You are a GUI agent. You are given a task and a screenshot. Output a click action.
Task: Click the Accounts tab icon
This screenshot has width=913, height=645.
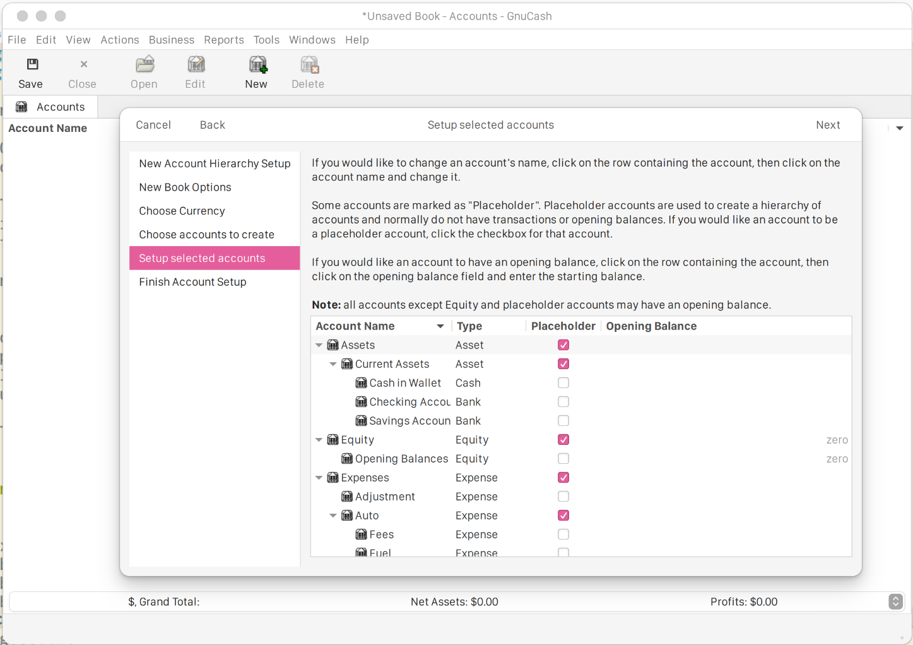21,107
